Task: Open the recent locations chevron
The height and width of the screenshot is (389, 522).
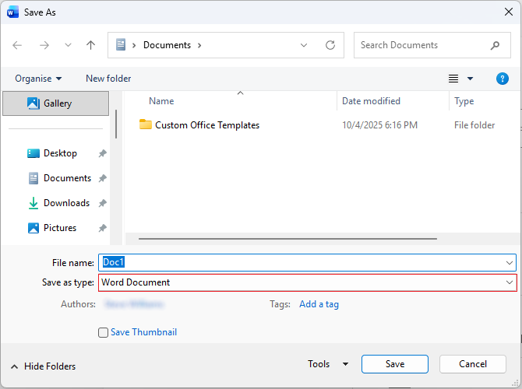Action: [68, 45]
